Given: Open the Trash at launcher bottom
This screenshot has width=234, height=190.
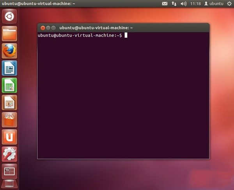Looking at the screenshot, I should (x=9, y=185).
